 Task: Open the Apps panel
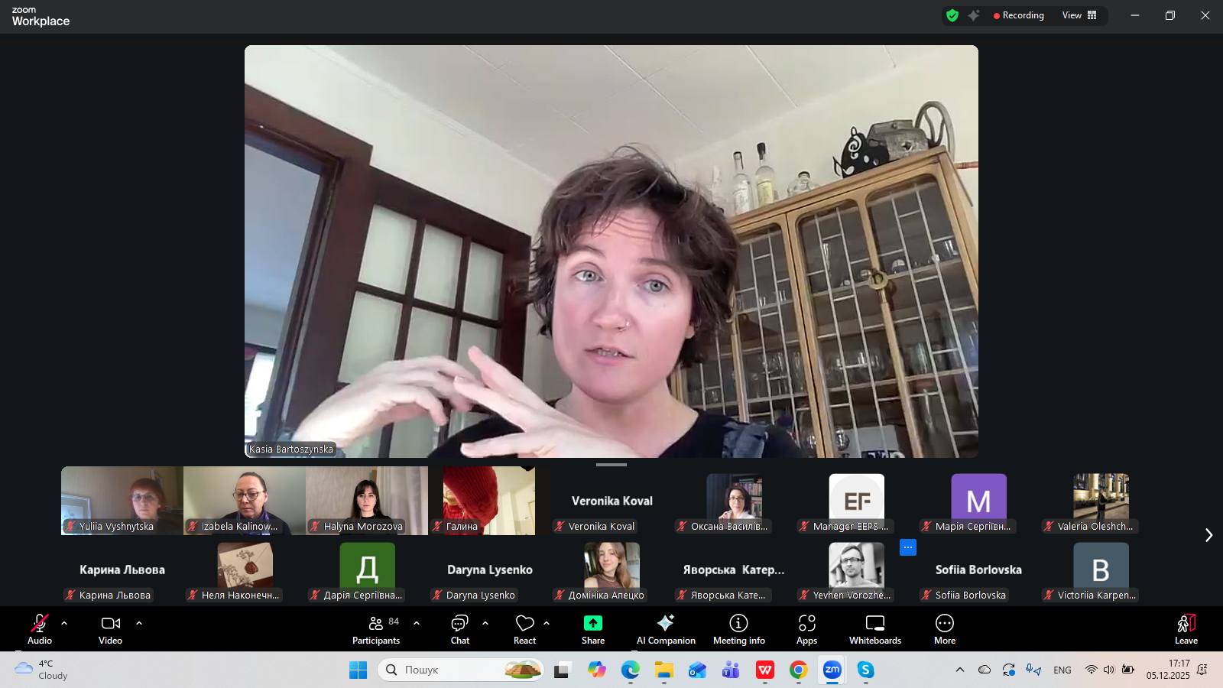tap(806, 629)
